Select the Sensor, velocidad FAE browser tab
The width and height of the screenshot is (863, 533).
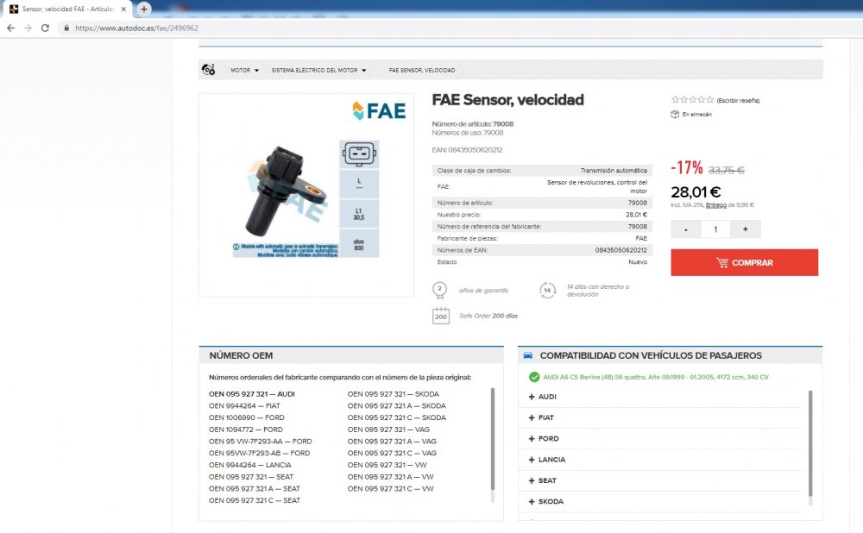tap(67, 9)
